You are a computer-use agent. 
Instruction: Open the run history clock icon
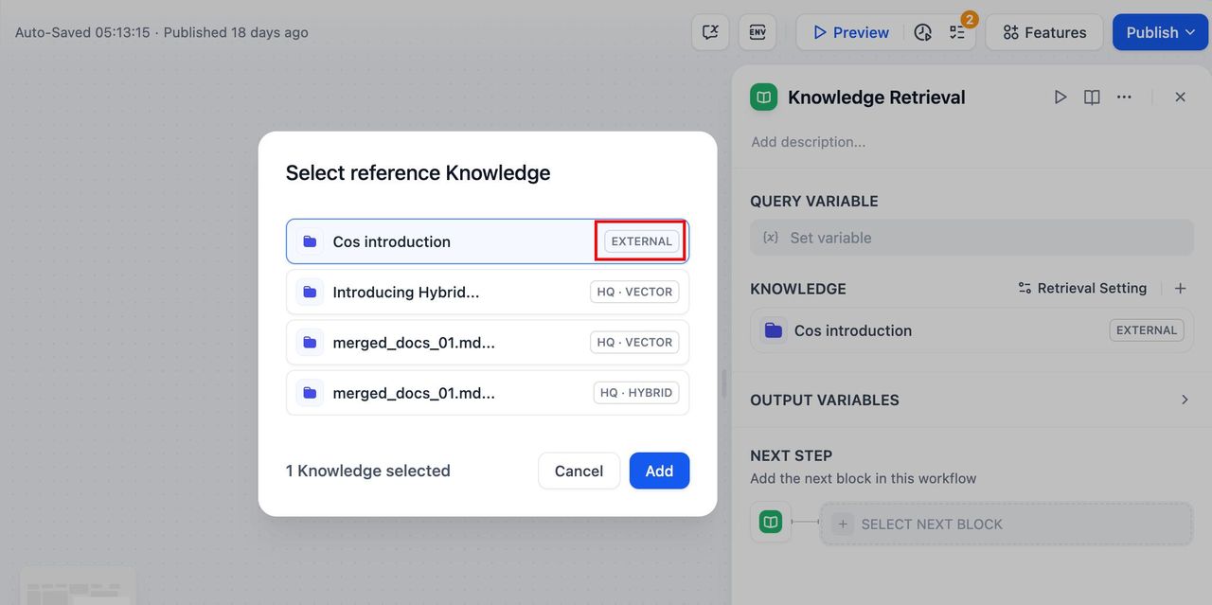[923, 32]
